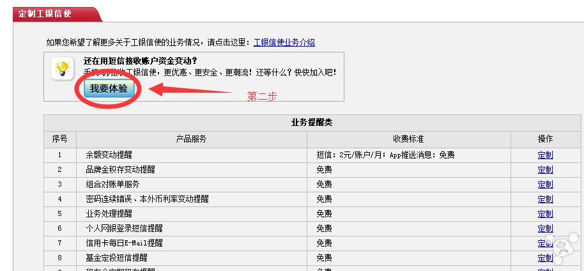
Task: Select the 业务处理提醒 product text
Action: pyautogui.click(x=109, y=214)
